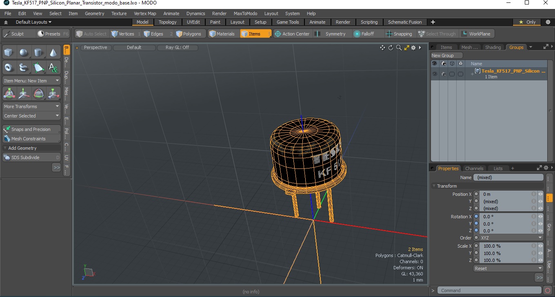Toggle render camera for Tesla_KF517 group
The height and width of the screenshot is (297, 555).
443,74
